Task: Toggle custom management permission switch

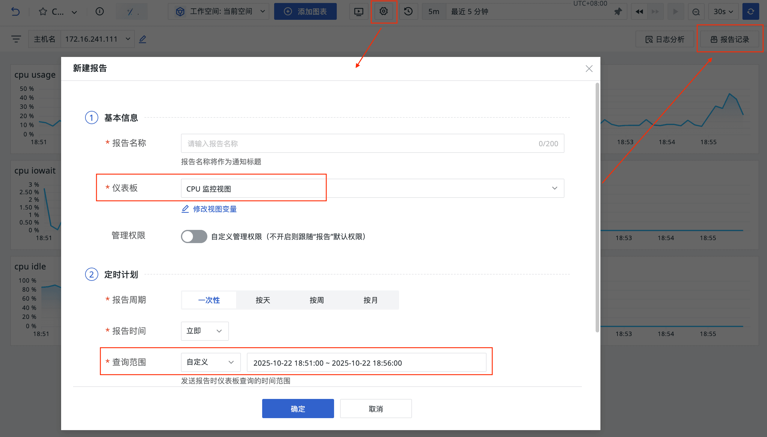Action: pyautogui.click(x=194, y=236)
